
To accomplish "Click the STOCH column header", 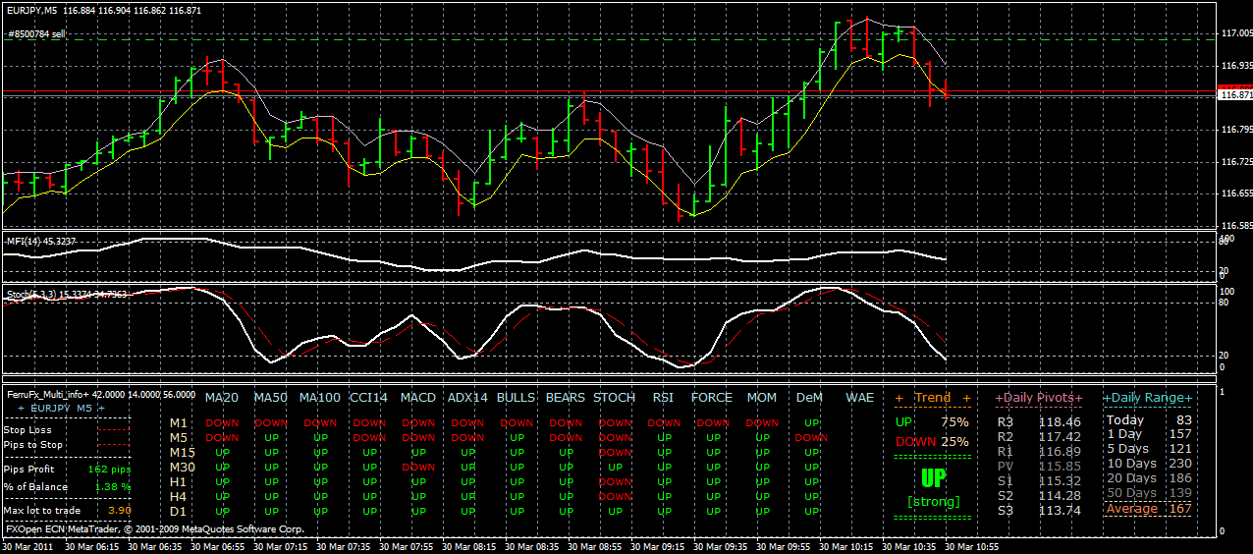I will [x=615, y=398].
